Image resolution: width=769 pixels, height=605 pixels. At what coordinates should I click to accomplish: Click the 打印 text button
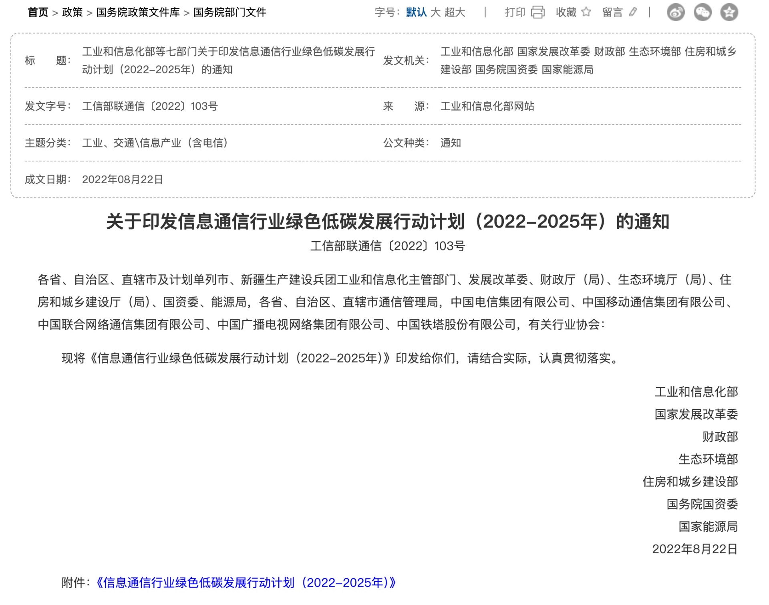[515, 12]
